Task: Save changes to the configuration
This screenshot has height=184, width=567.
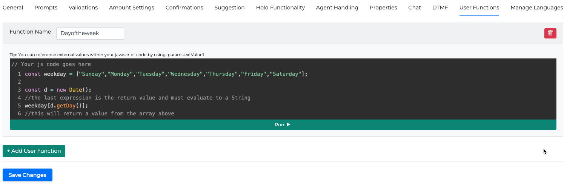Action: coord(28,175)
